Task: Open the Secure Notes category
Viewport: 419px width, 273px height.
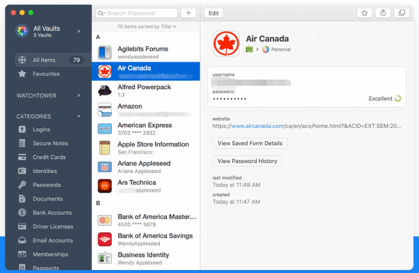Action: (x=50, y=143)
